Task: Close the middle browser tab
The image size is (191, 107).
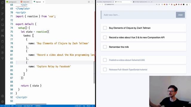Action: pyautogui.click(x=131, y=2)
